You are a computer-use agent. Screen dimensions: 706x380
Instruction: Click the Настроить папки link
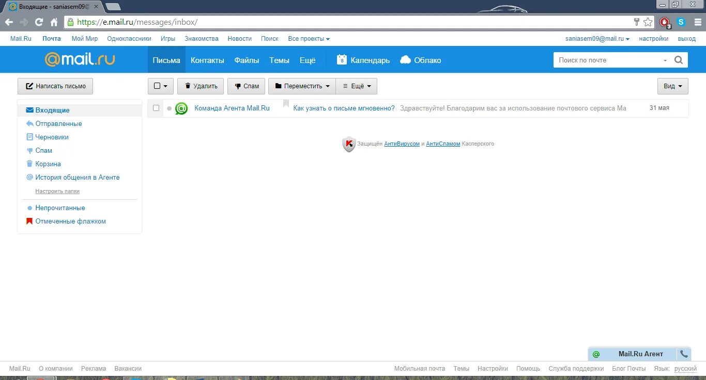tap(57, 192)
